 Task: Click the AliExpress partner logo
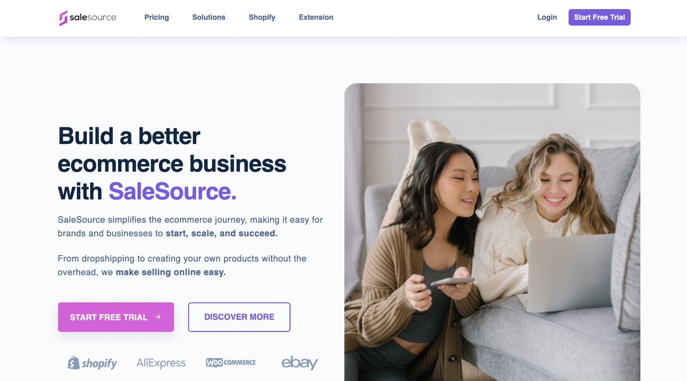point(161,363)
